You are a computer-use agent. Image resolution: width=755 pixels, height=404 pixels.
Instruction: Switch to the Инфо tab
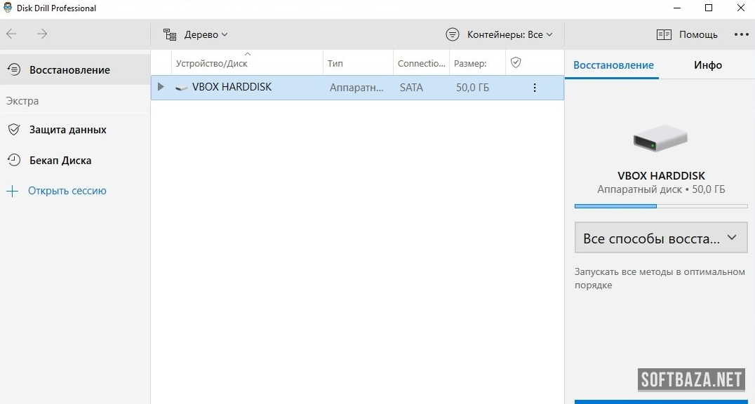point(708,65)
